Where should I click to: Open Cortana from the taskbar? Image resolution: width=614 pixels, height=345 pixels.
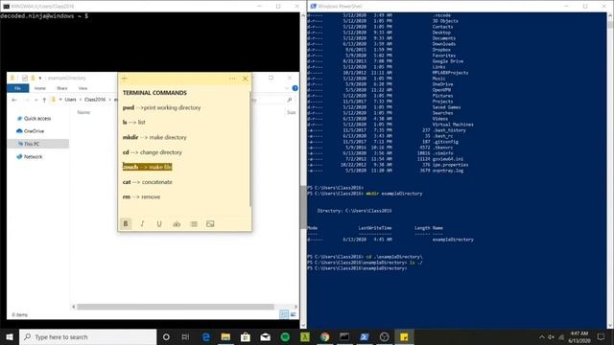tap(166, 336)
